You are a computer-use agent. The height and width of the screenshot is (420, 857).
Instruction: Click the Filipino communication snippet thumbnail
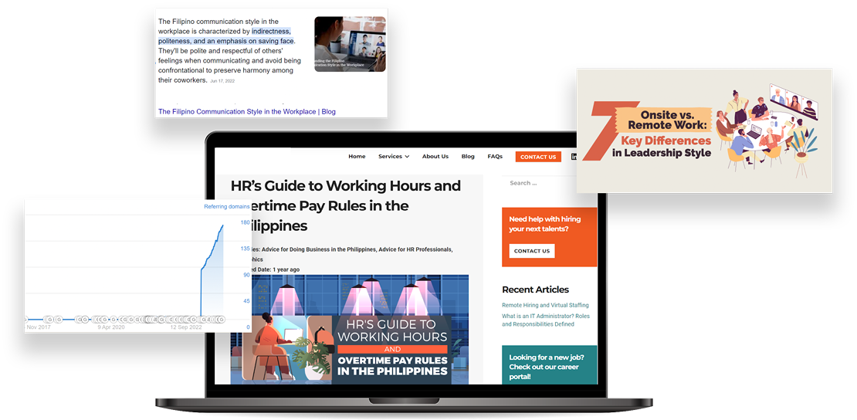(x=350, y=44)
